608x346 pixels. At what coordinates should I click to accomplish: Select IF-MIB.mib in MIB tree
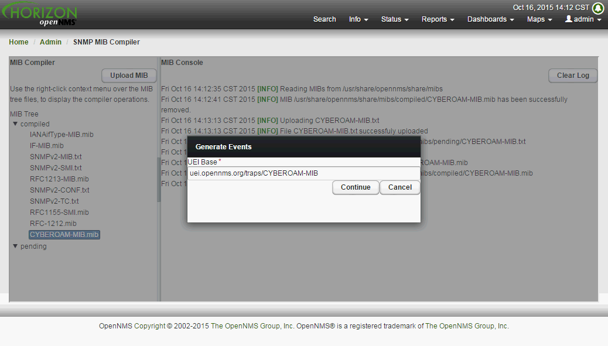pyautogui.click(x=46, y=146)
